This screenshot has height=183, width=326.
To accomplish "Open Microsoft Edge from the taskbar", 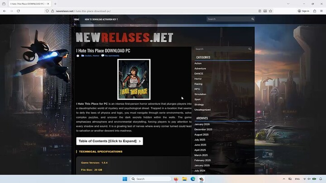I will coord(193,179).
